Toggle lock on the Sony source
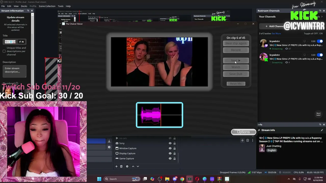 pos(174,143)
